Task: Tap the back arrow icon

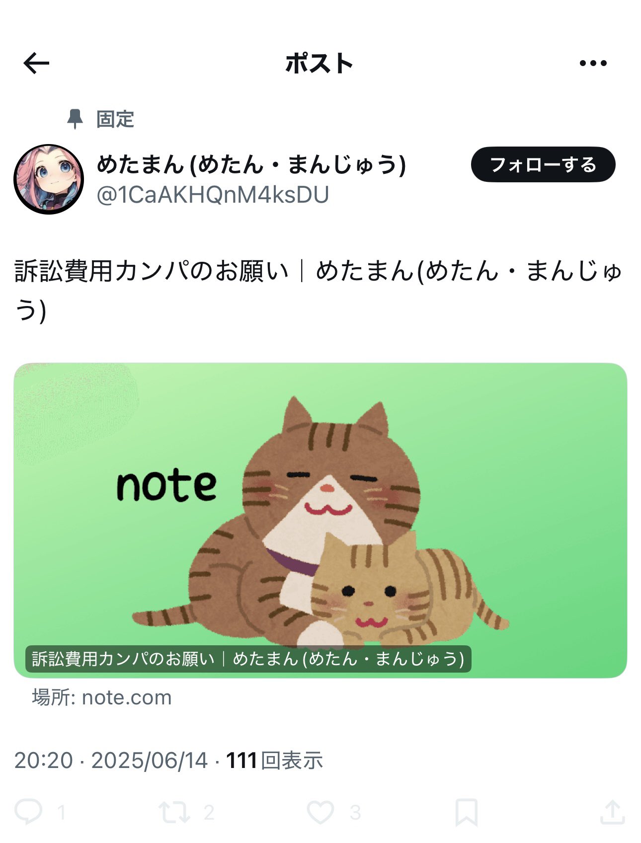Action: coord(36,63)
